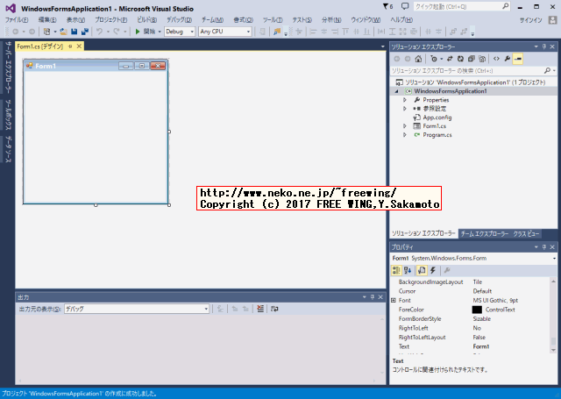561x399 pixels.
Task: Click the Open File folder icon
Action: pyautogui.click(x=63, y=32)
